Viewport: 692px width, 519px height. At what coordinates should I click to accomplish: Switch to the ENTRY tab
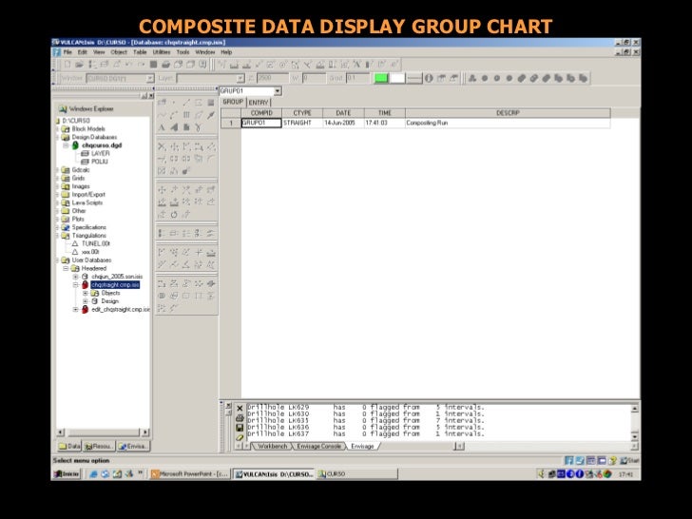(259, 102)
